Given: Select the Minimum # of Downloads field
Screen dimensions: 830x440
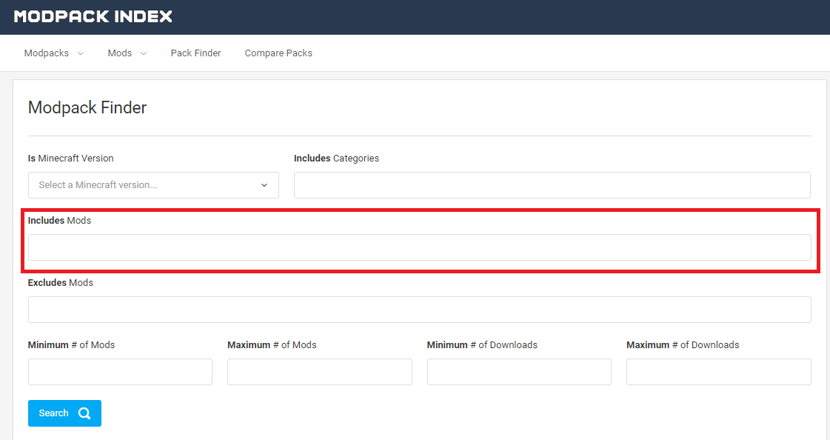Looking at the screenshot, I should coord(519,372).
